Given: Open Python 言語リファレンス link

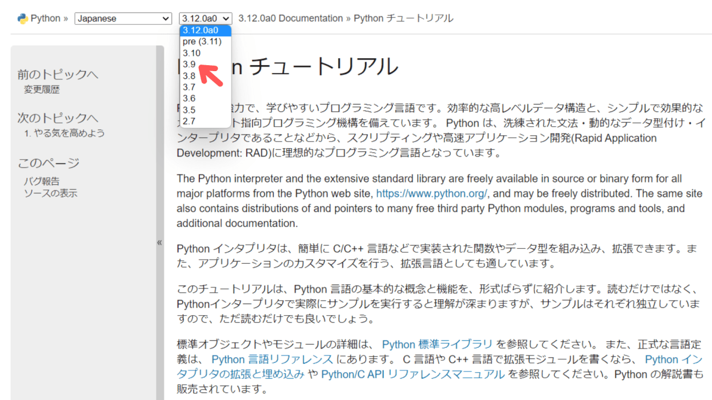Looking at the screenshot, I should coord(272,359).
